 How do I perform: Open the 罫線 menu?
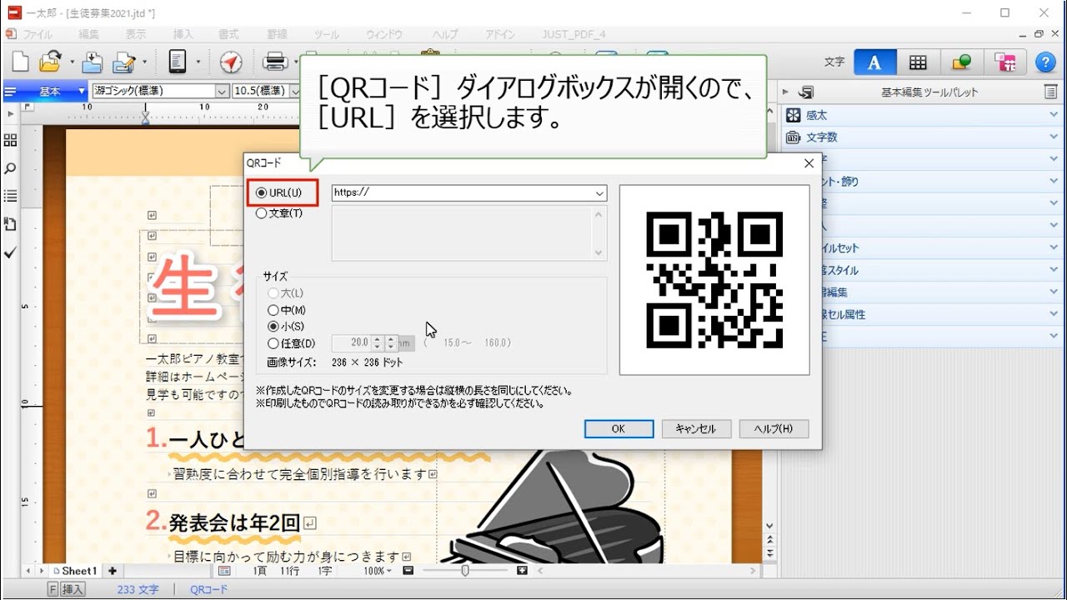point(277,34)
